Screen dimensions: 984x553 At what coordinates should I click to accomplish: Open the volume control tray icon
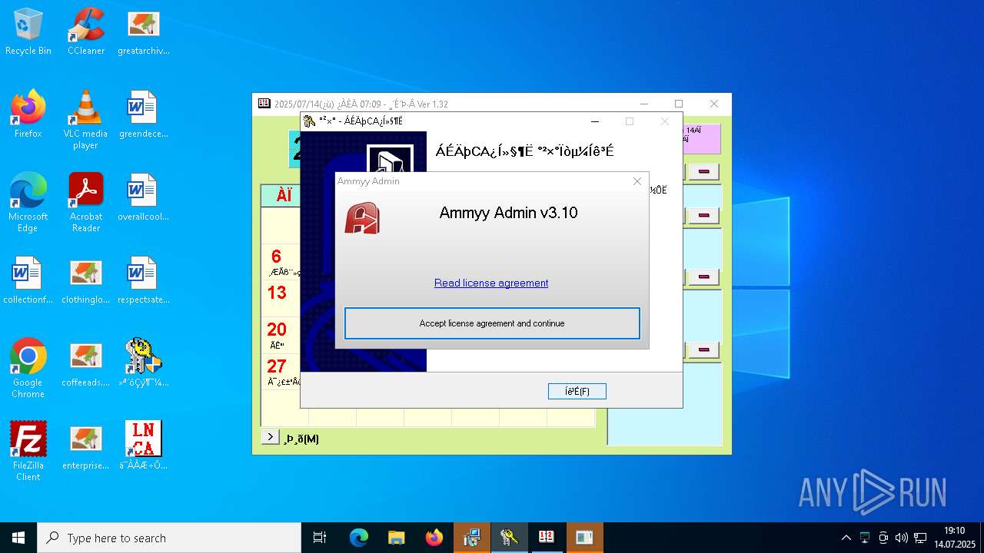coord(902,538)
